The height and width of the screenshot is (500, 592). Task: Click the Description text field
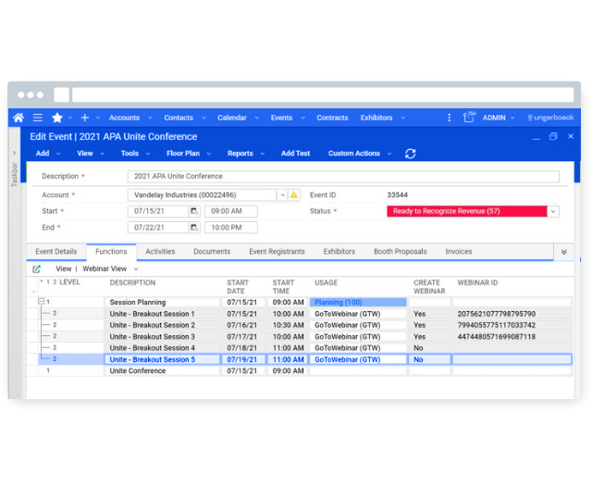click(x=342, y=176)
